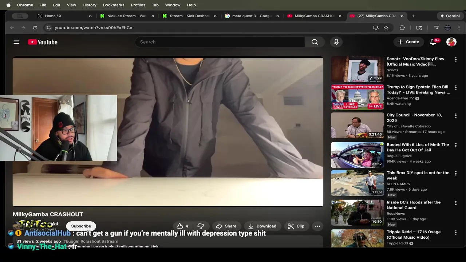
Task: Click the Download button
Action: coord(262,226)
